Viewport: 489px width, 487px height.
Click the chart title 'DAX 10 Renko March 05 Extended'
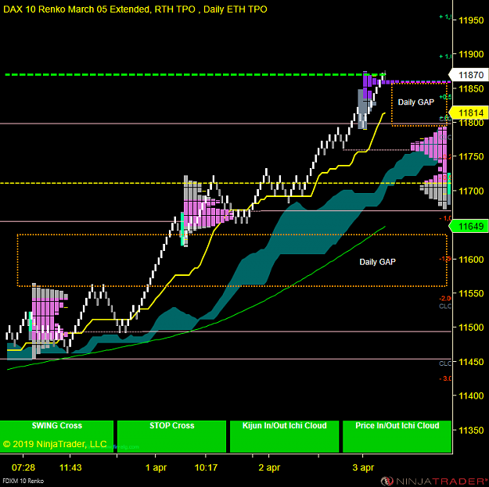76,9
